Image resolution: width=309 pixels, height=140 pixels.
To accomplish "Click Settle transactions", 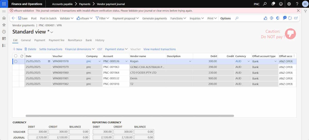I will [51, 49].
